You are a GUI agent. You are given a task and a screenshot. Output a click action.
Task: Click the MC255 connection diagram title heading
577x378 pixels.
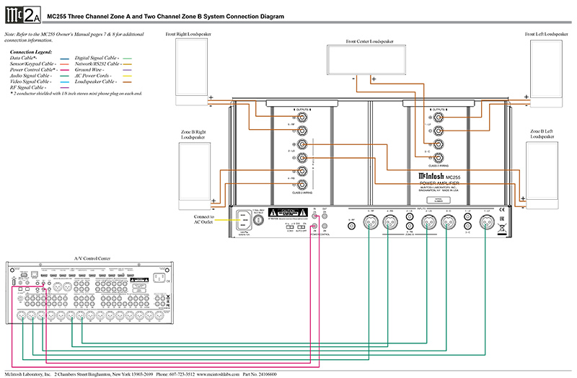pos(164,15)
